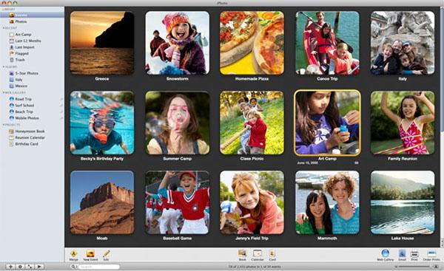Collapse the Projects sidebar section

pos(4,125)
